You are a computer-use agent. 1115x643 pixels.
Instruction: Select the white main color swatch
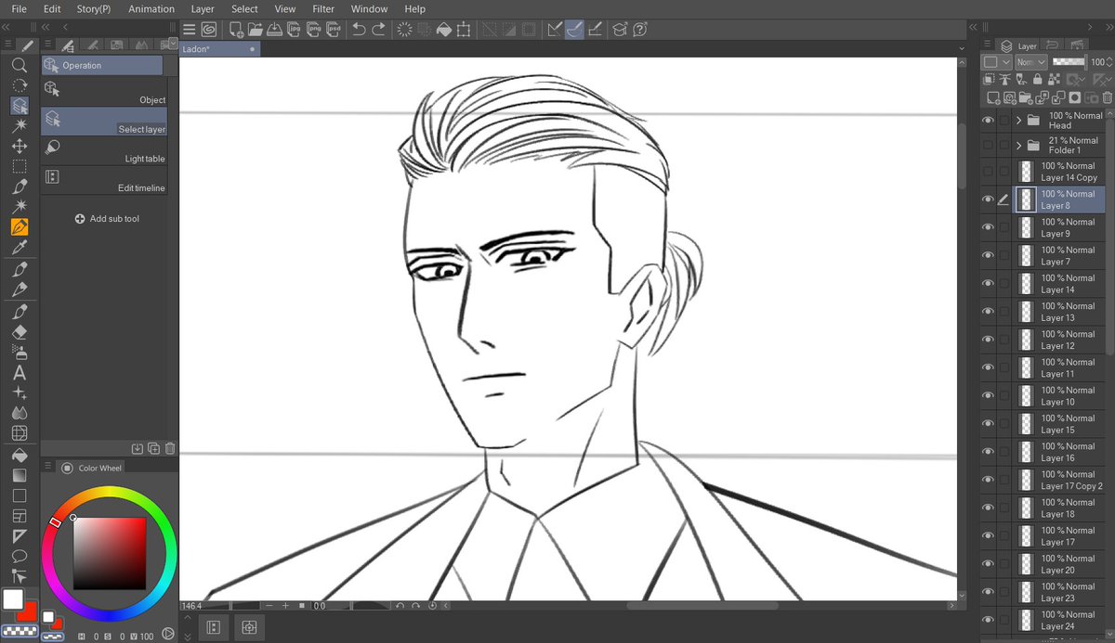(x=13, y=599)
